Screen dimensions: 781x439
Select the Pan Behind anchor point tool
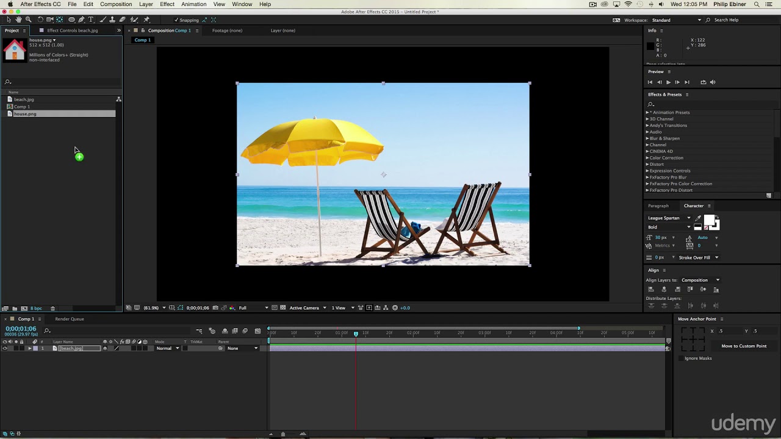60,20
